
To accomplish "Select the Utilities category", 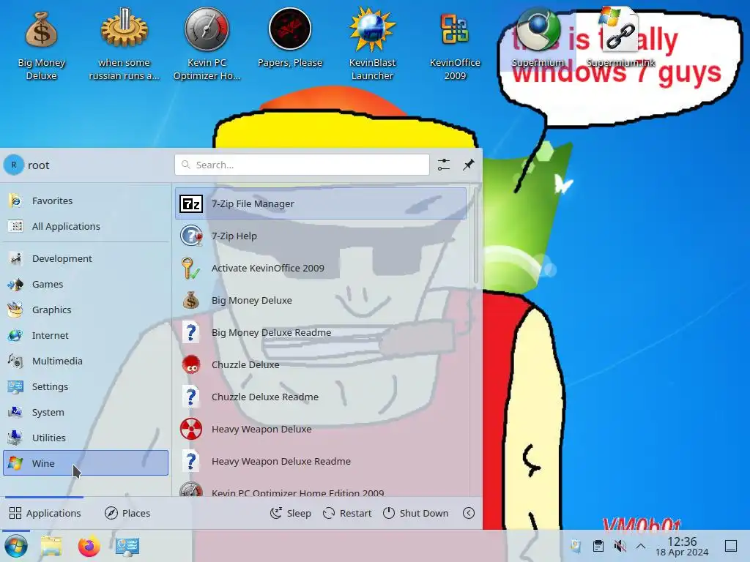I will [x=86, y=438].
